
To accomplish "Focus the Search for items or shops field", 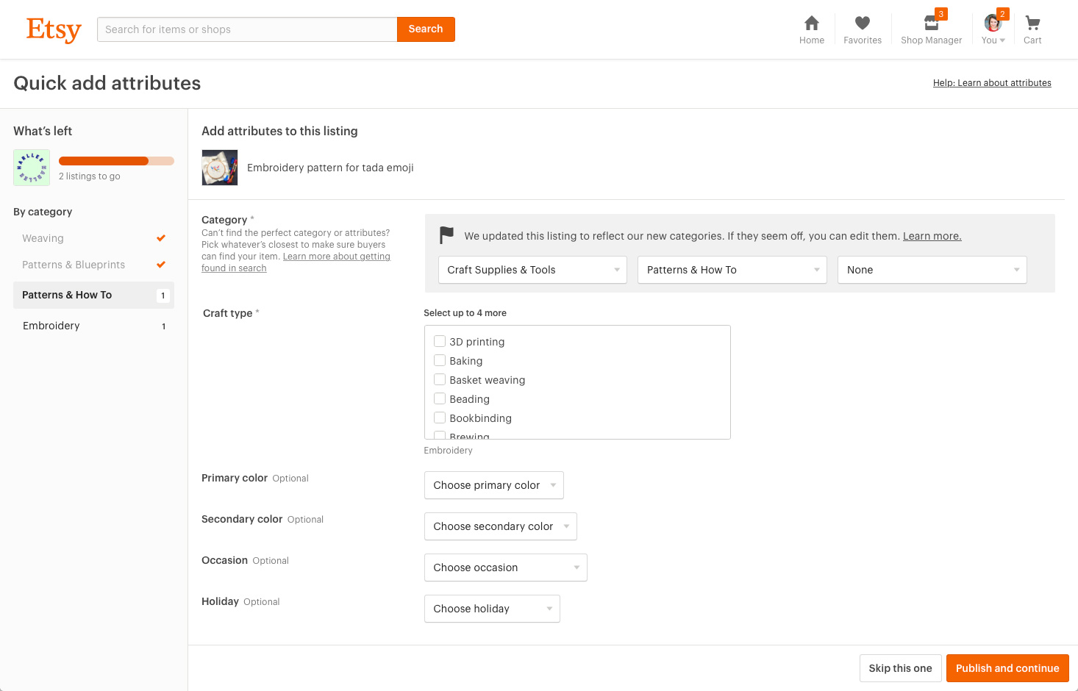I will coord(247,29).
